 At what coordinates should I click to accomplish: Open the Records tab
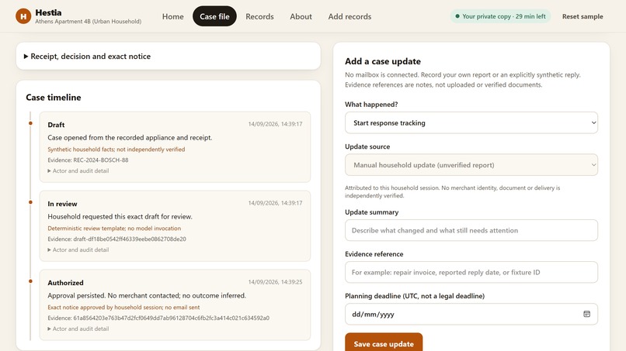pos(259,16)
